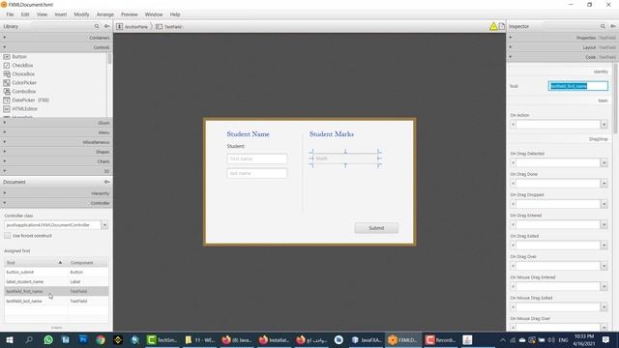Viewport: 619px width, 348px height.
Task: Click the Student Marks label on canvas
Action: (332, 134)
